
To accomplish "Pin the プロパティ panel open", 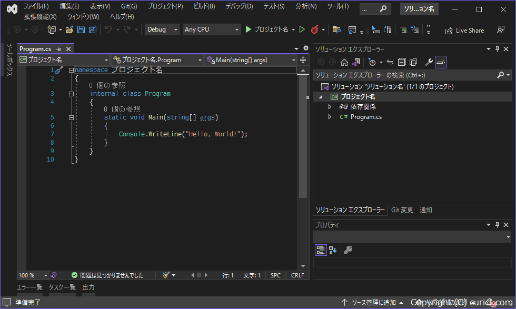I will [497, 224].
